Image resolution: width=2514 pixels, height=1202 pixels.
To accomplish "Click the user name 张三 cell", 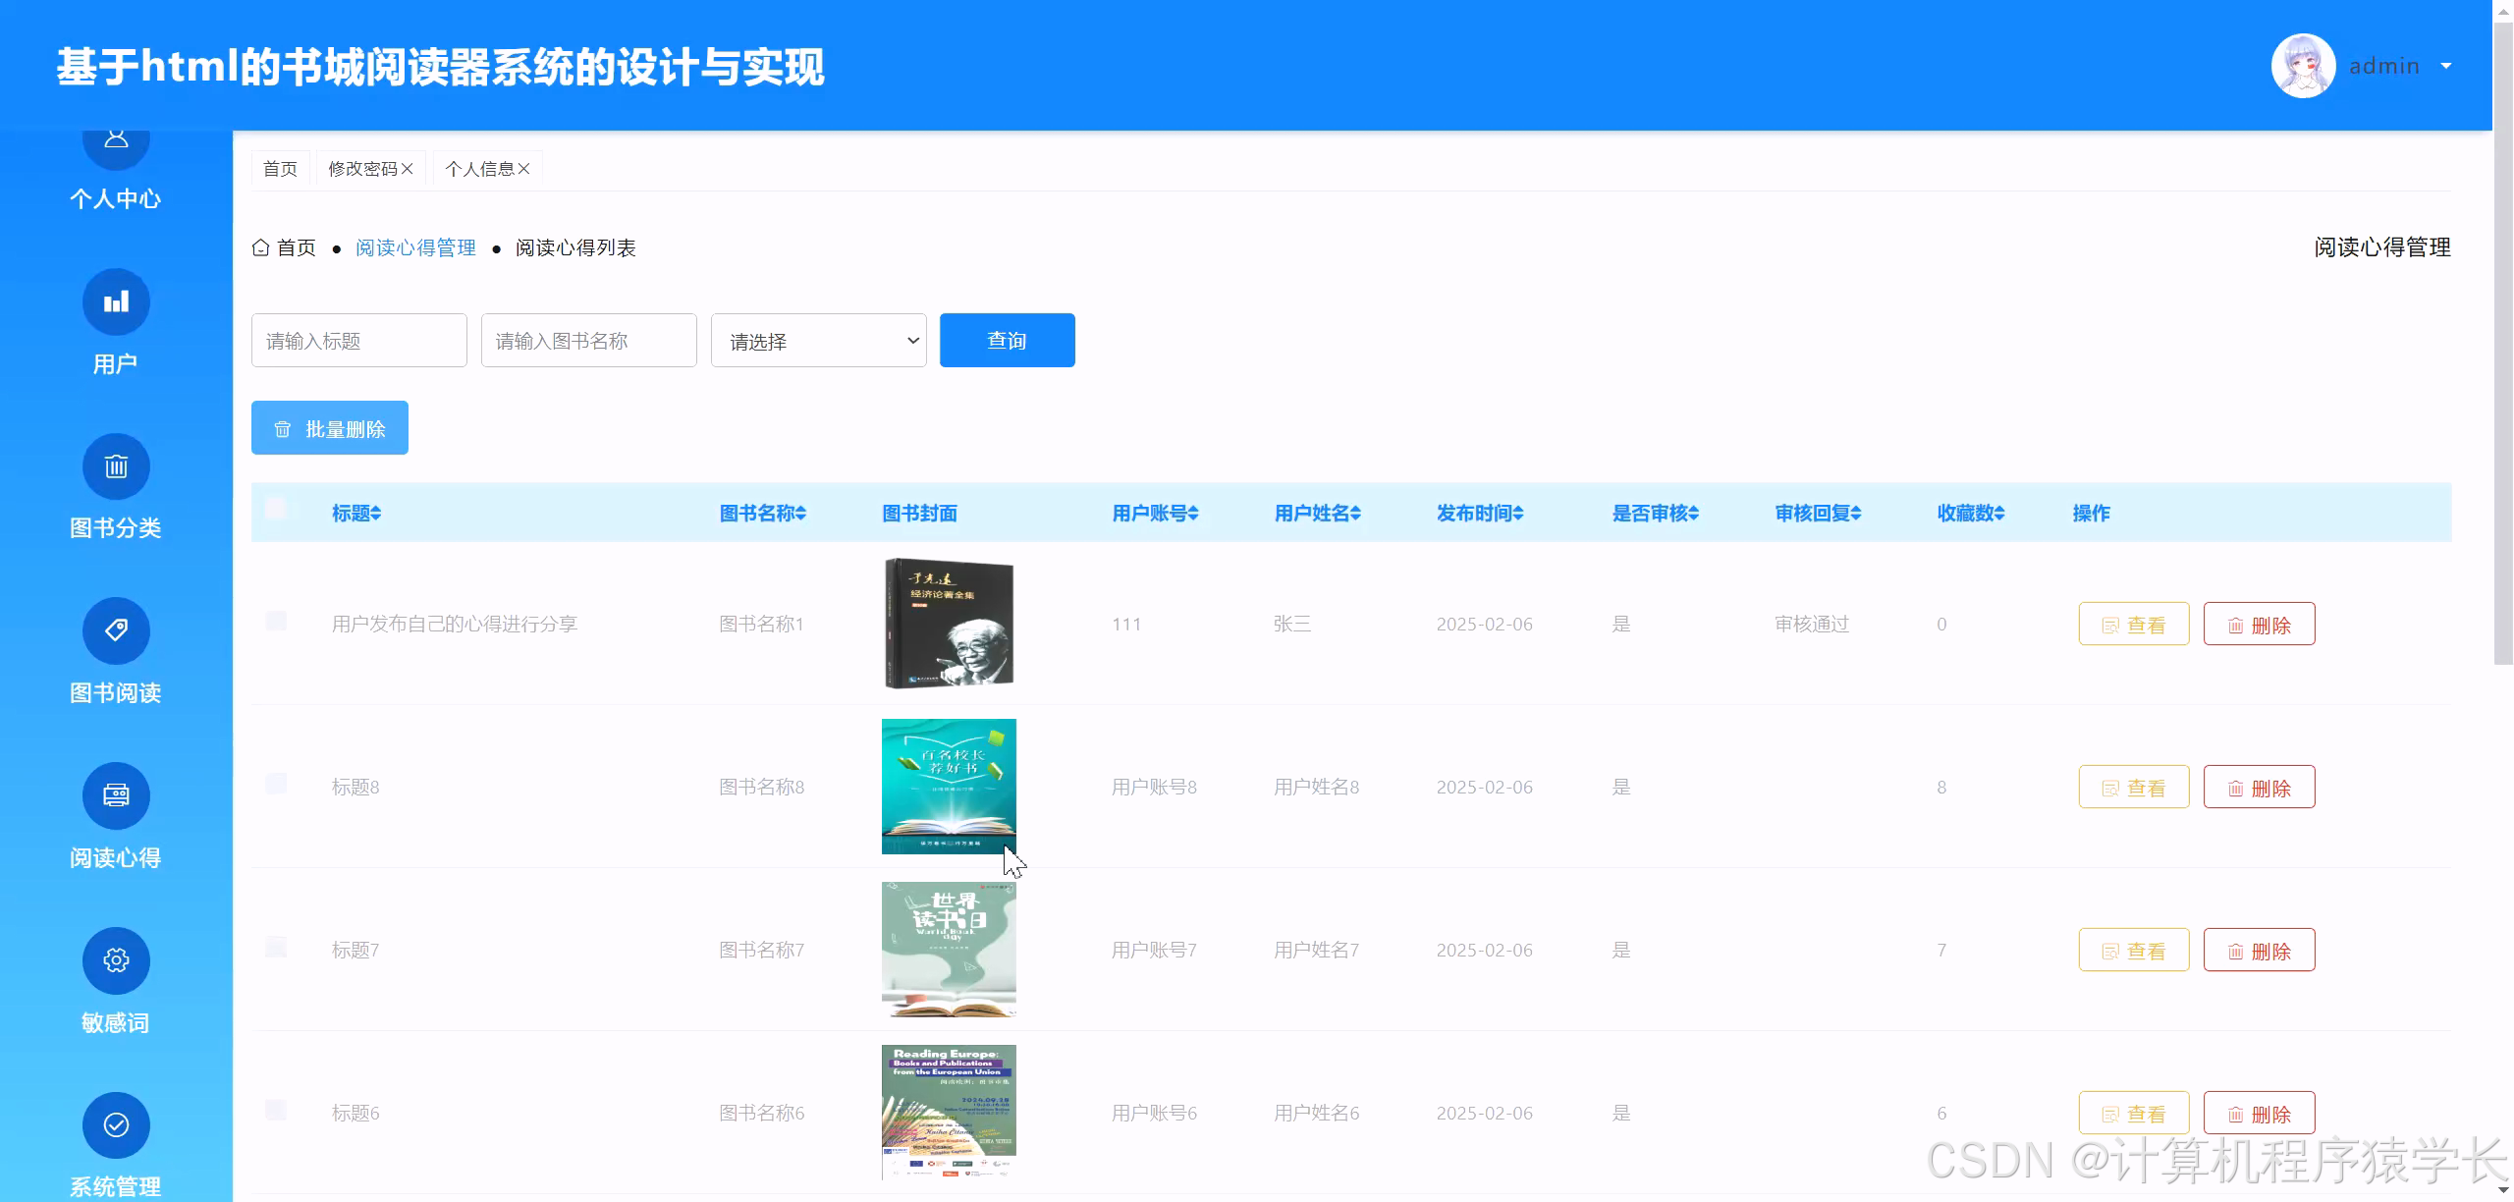I will click(x=1292, y=625).
